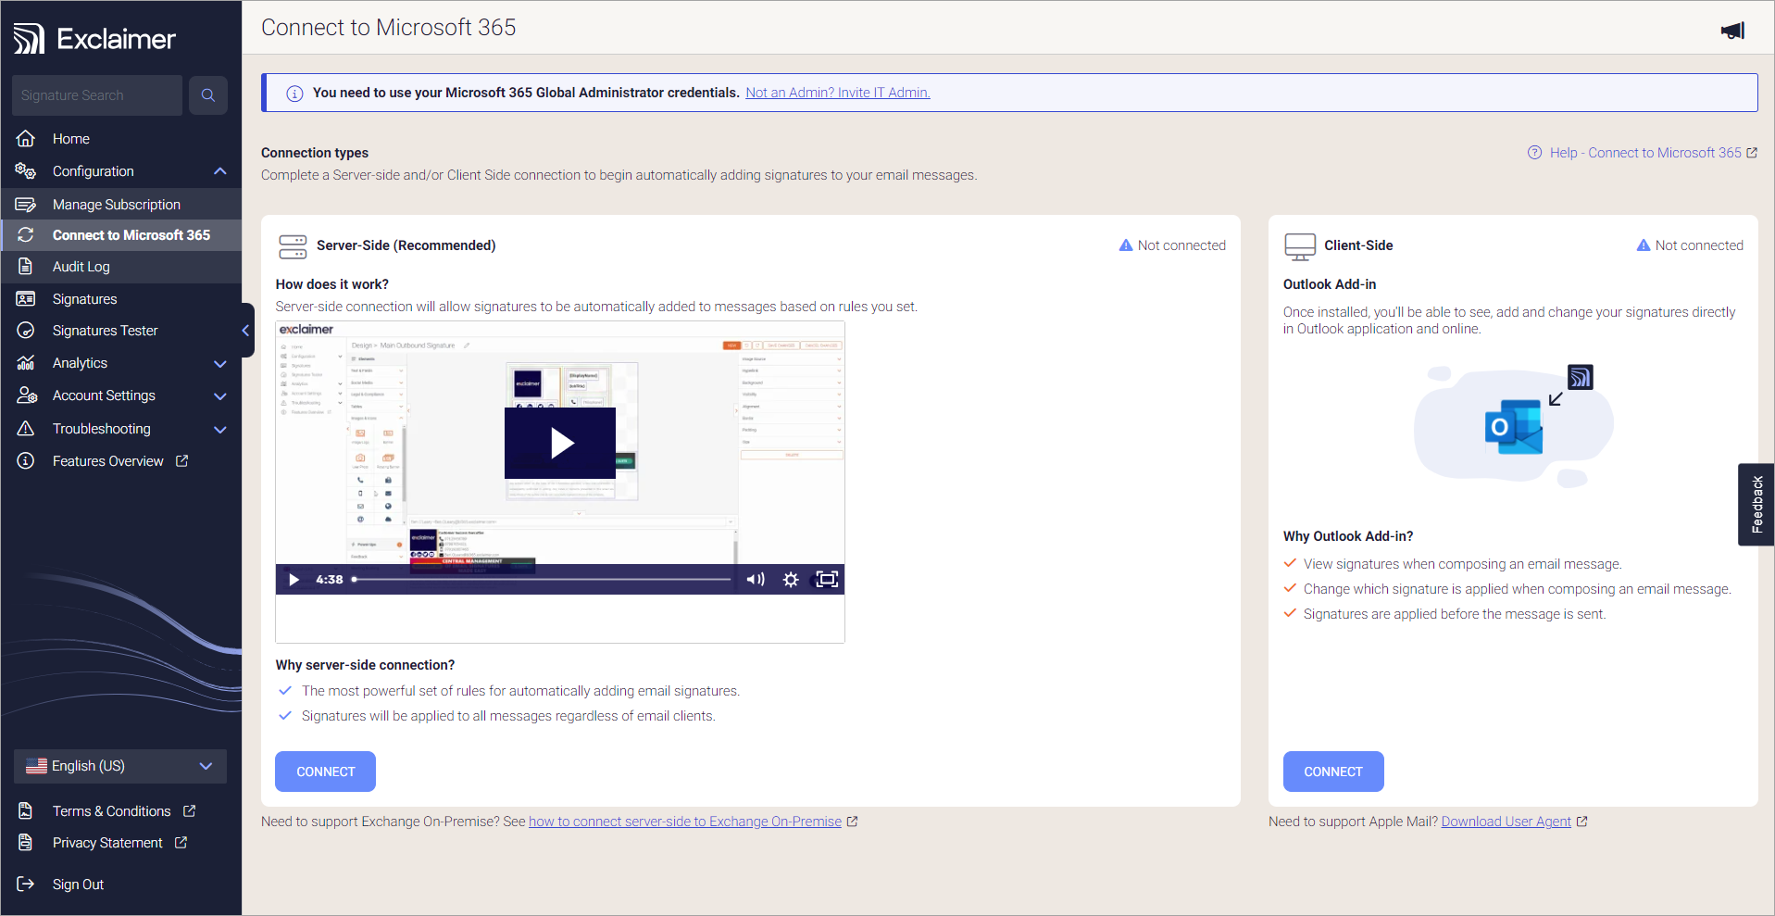1775x916 pixels.
Task: Toggle fullscreen on the video player
Action: click(825, 579)
